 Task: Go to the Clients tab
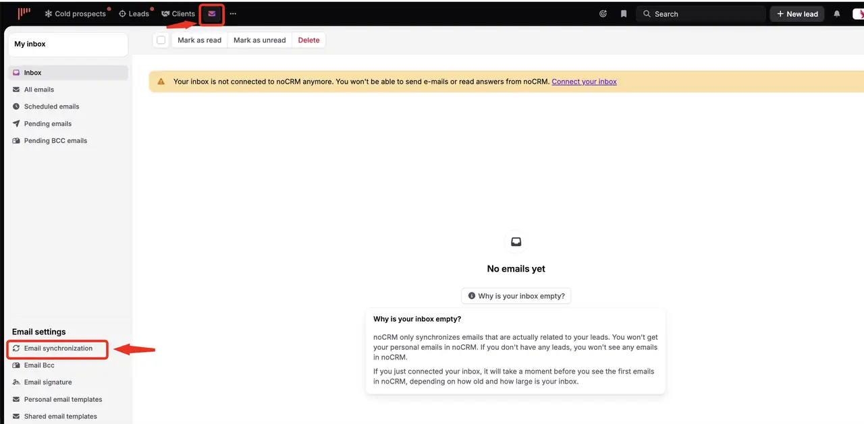178,13
